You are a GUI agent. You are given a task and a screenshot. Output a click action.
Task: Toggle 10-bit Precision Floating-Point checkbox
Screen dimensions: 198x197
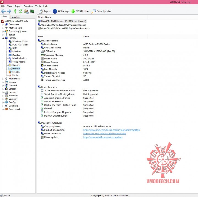click(42, 90)
